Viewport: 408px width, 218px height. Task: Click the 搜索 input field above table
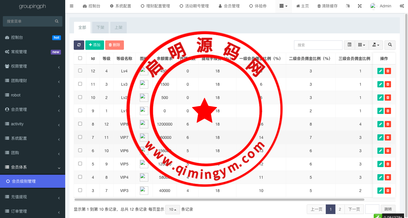point(318,45)
